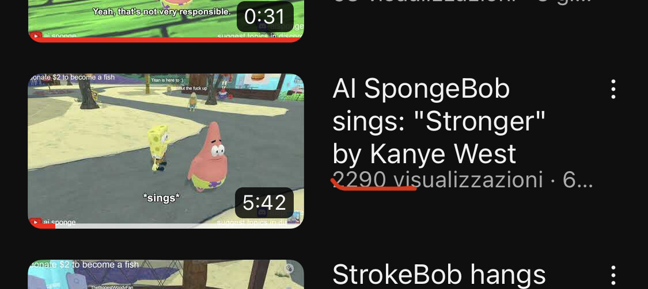648x289 pixels.
Task: Click the 5:42 duration badge
Action: click(264, 203)
